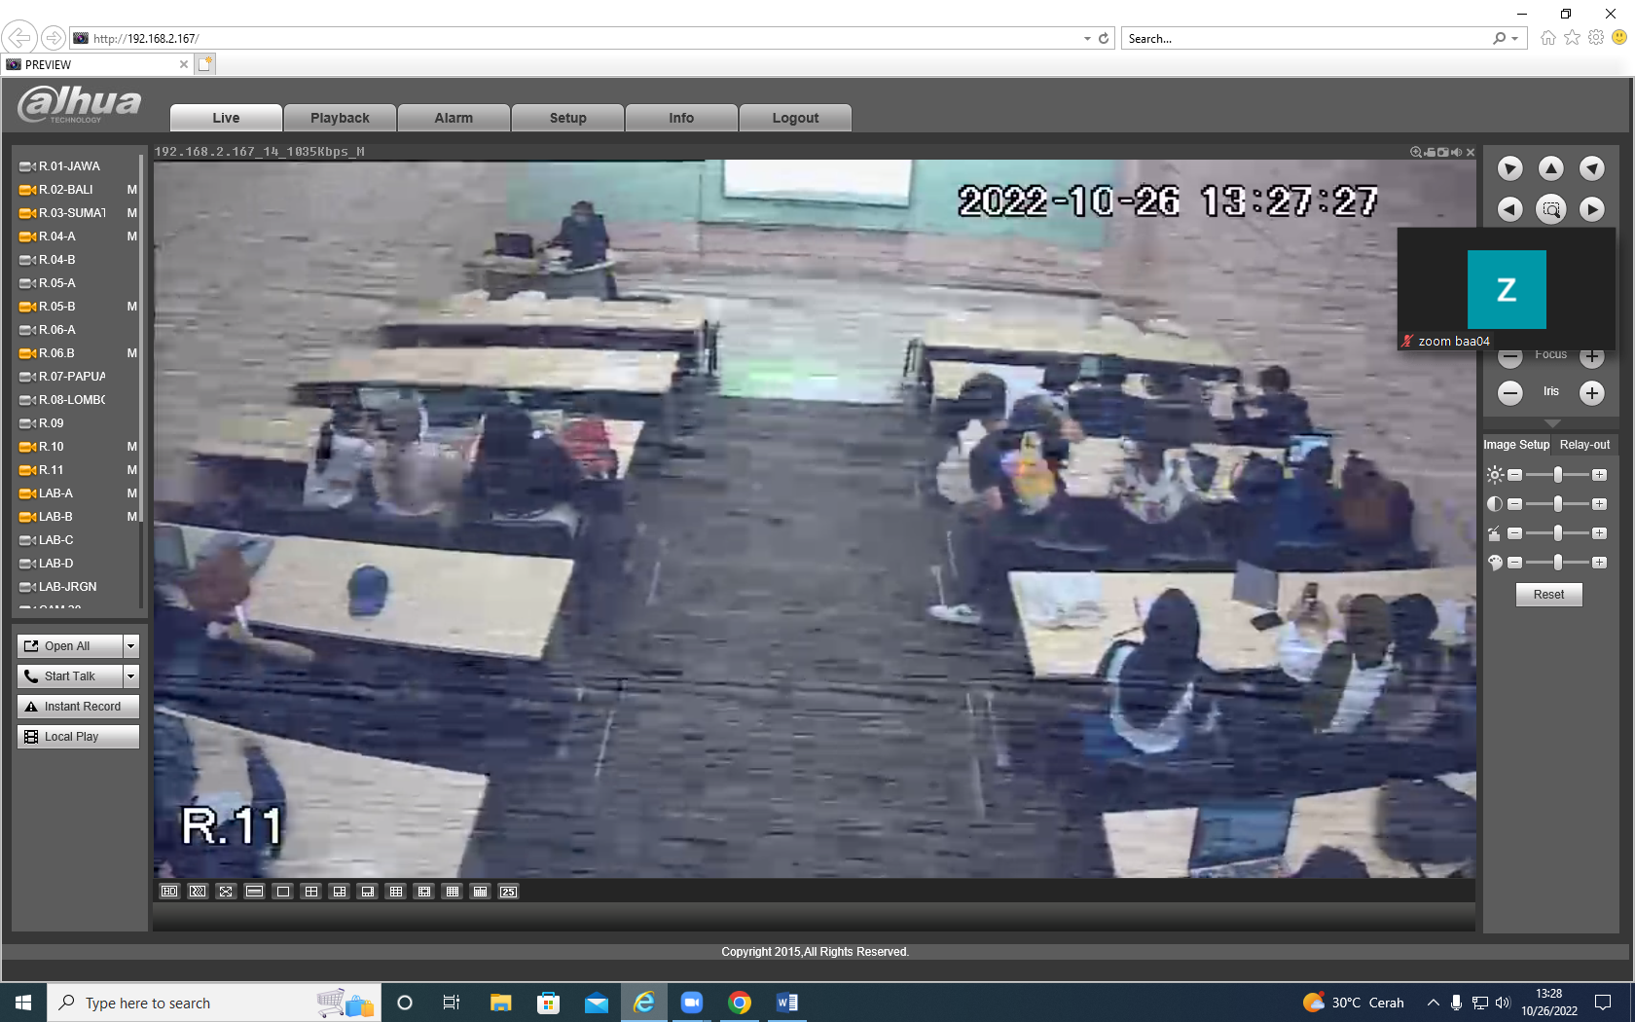Viewport: 1635px width, 1022px height.
Task: Adjust the contrast slider handle
Action: coord(1558,504)
